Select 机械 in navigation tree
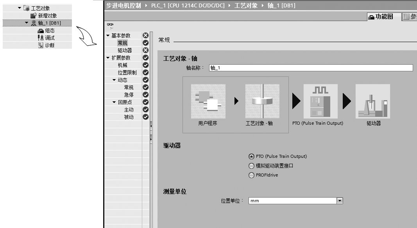 pos(123,65)
